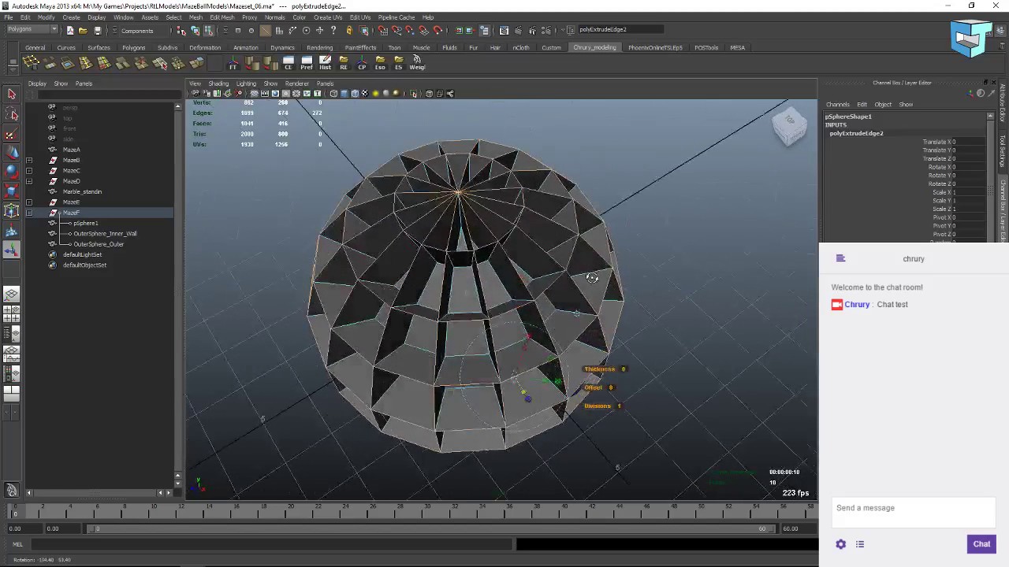This screenshot has height=567, width=1009.
Task: Select the Universal Manipulator tool
Action: [x=11, y=210]
